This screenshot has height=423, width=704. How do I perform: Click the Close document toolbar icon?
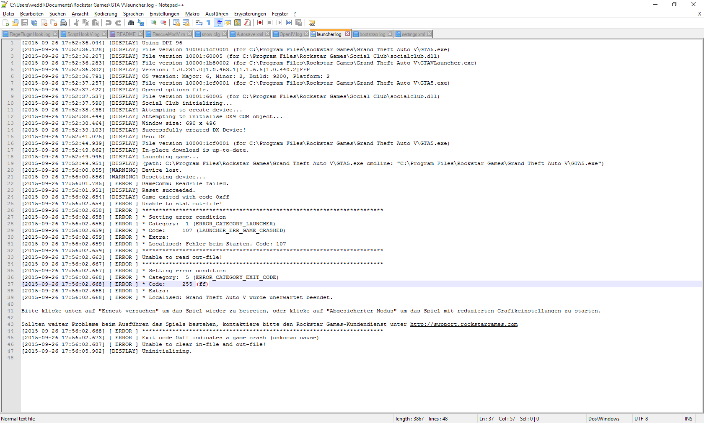[44, 23]
